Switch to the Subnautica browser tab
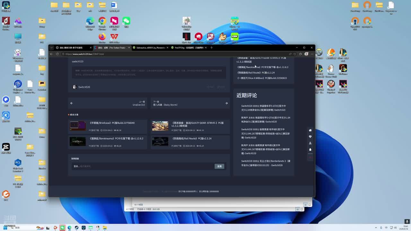Image resolution: width=411 pixels, height=231 pixels. click(x=150, y=47)
